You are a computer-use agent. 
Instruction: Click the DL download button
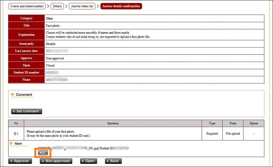pyautogui.click(x=43, y=153)
